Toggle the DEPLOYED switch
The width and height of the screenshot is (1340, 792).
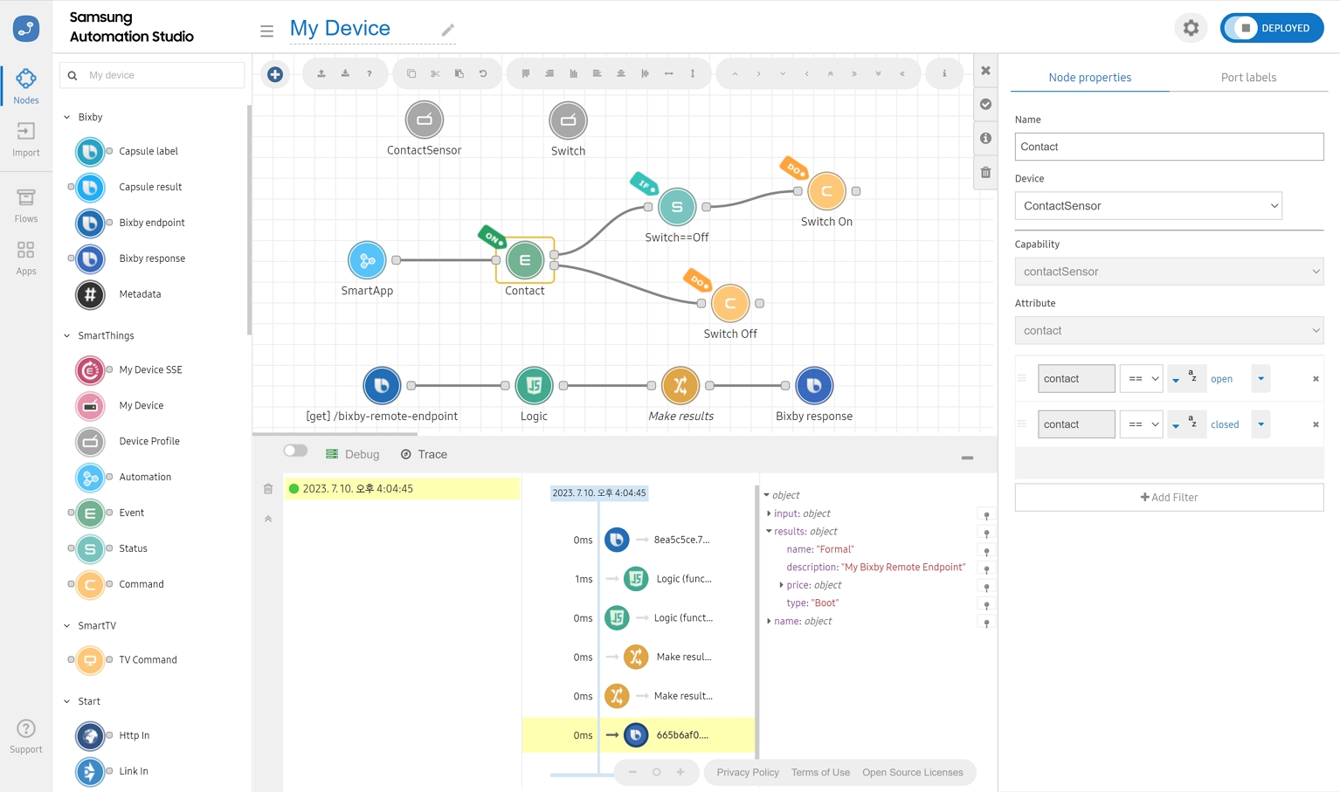tap(1272, 28)
